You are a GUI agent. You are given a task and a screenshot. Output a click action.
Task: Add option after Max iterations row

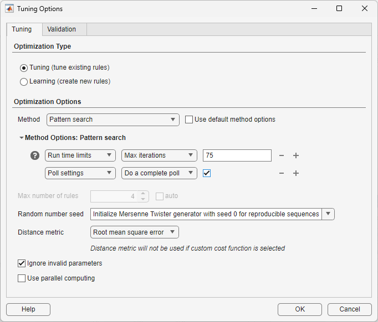pyautogui.click(x=296, y=155)
